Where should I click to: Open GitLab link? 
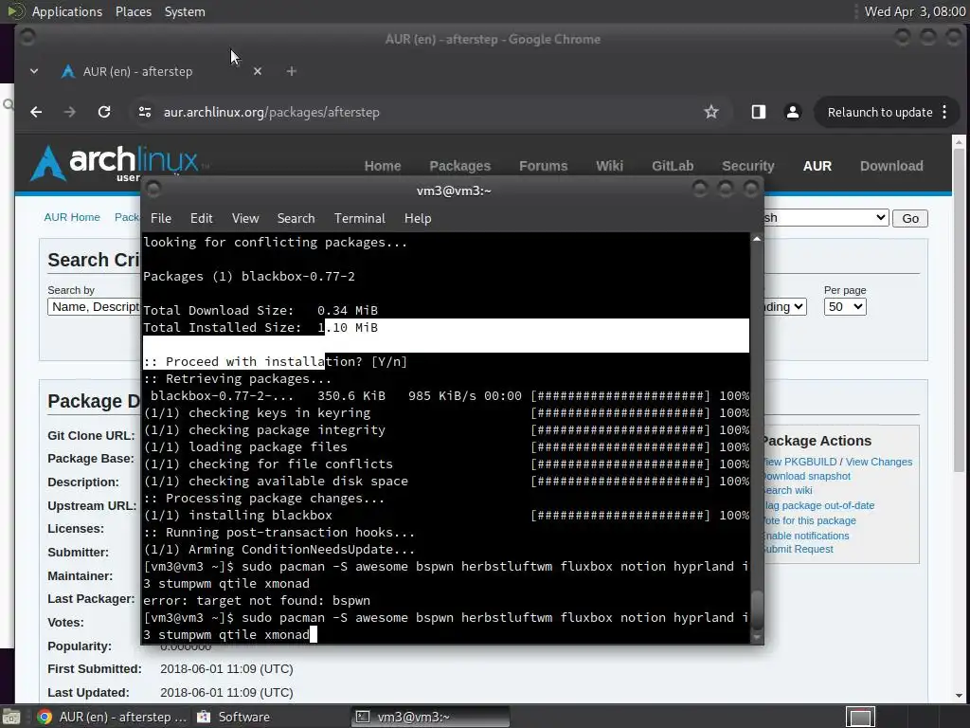pos(673,166)
